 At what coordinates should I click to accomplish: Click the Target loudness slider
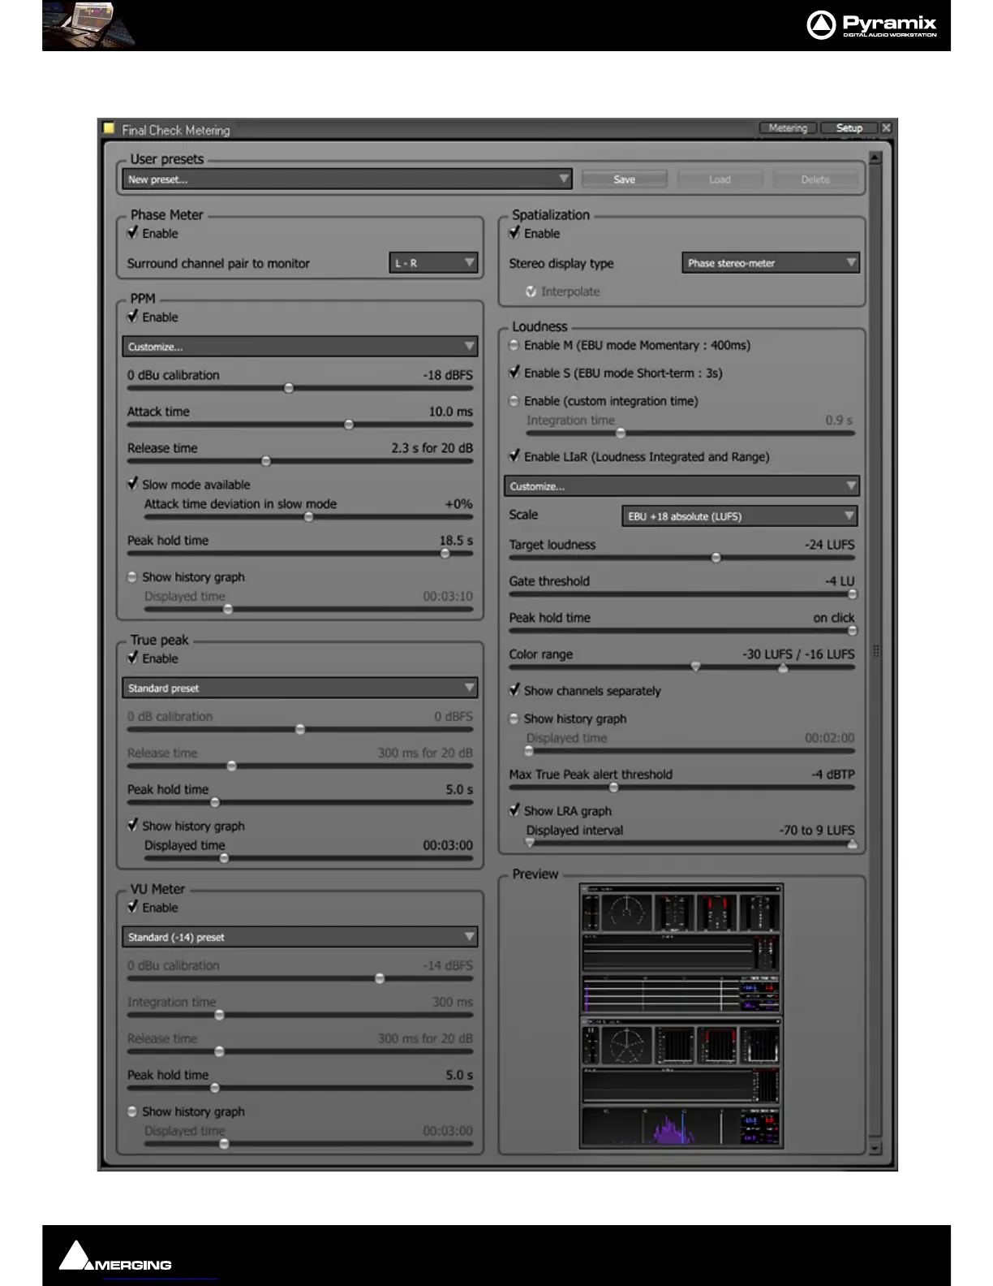pyautogui.click(x=682, y=558)
